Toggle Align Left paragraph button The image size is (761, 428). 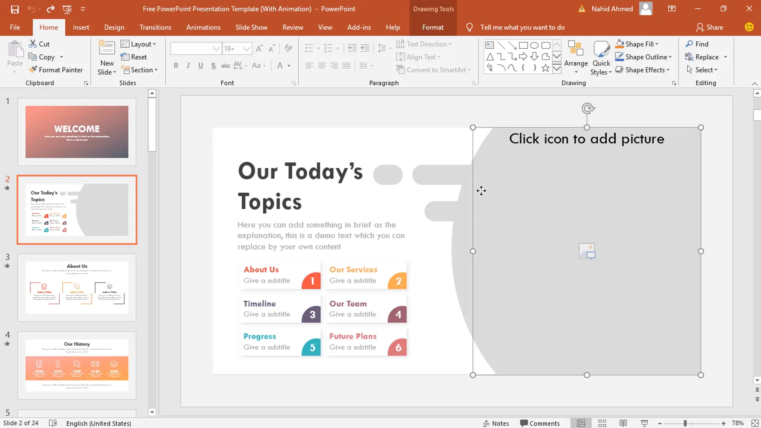309,65
